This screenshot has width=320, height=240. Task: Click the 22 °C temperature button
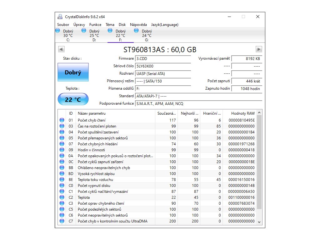73,100
